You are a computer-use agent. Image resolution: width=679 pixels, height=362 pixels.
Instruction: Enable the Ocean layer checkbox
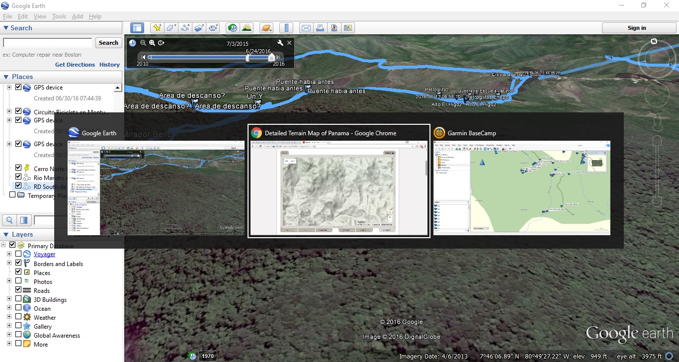(x=18, y=308)
